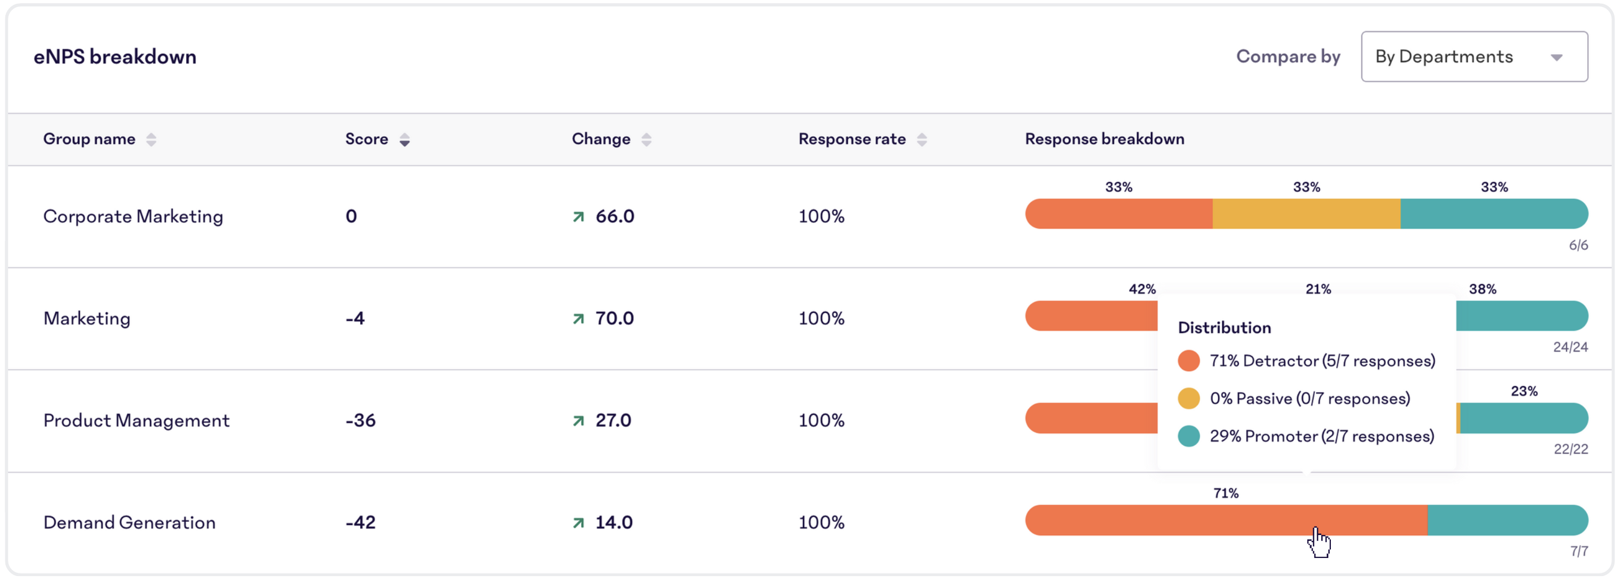Click the Distribution tooltip heading

1224,328
